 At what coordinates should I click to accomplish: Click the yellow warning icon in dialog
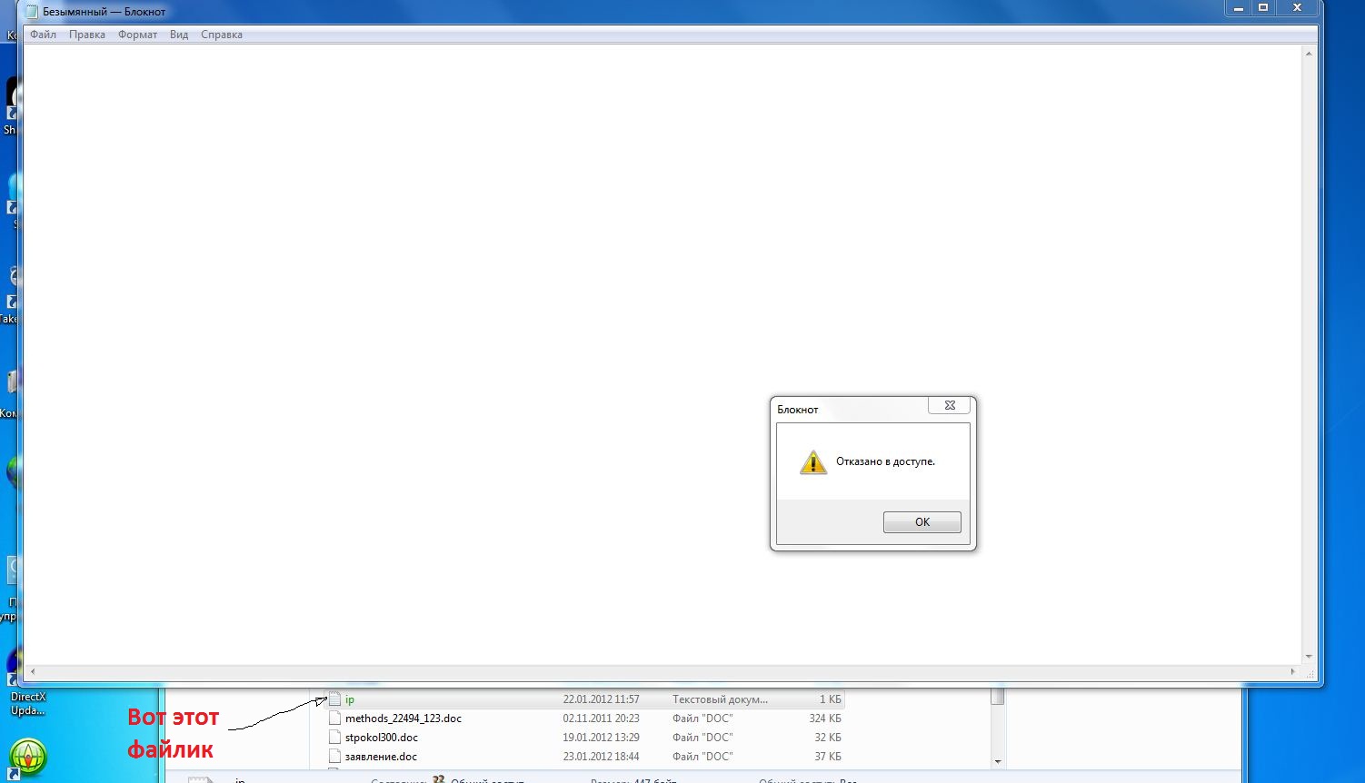point(812,462)
